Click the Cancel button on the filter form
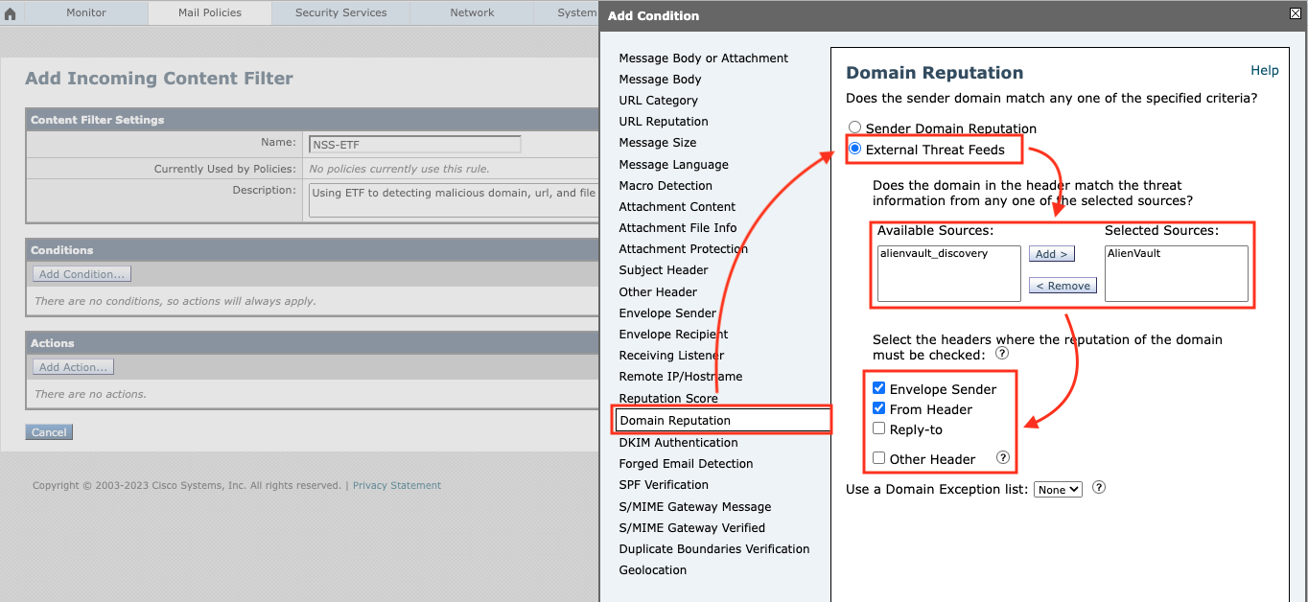1308x602 pixels. [48, 431]
